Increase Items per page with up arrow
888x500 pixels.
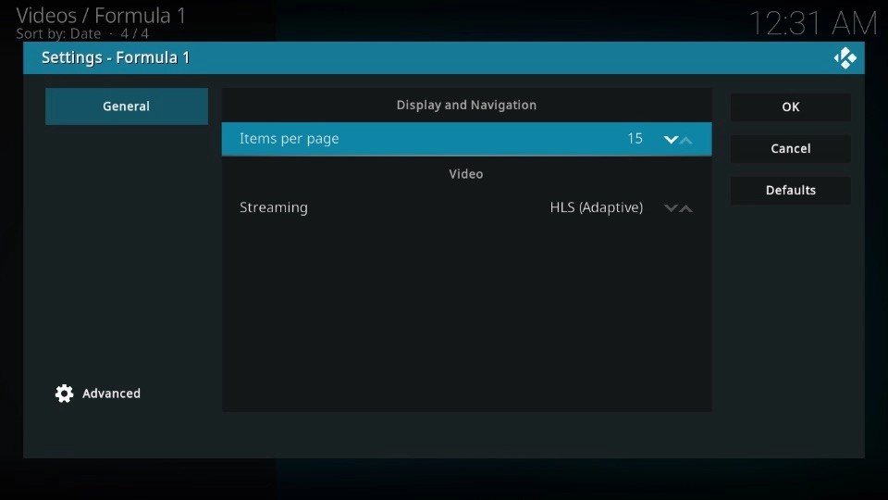coord(685,140)
